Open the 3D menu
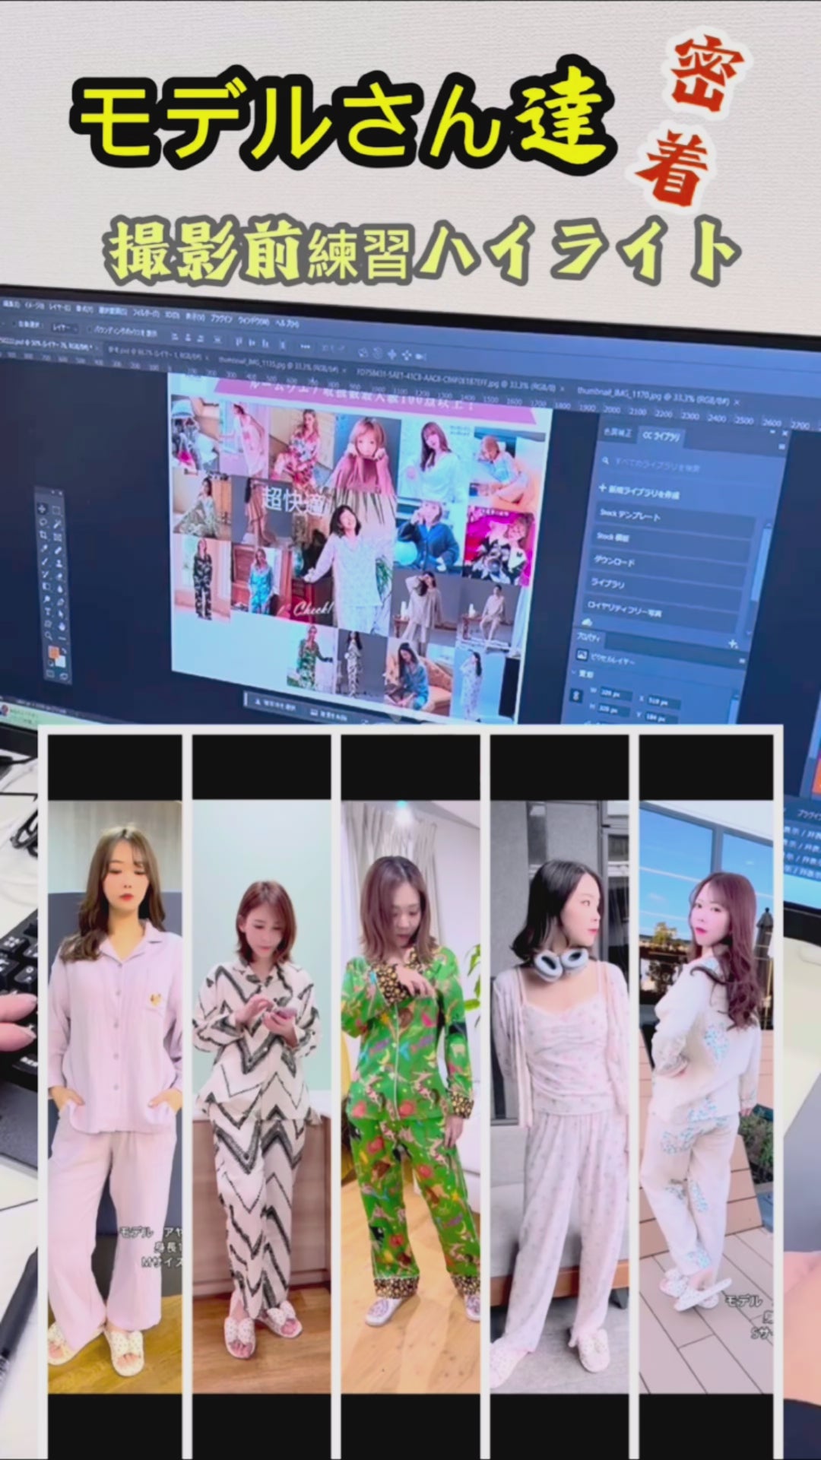Image resolution: width=821 pixels, height=1460 pixels. click(172, 314)
